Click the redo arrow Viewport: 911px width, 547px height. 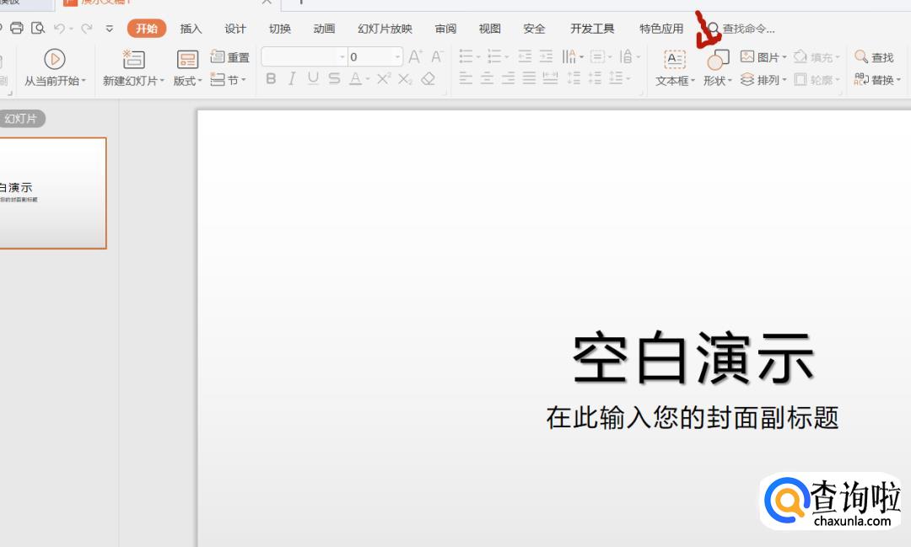click(86, 28)
